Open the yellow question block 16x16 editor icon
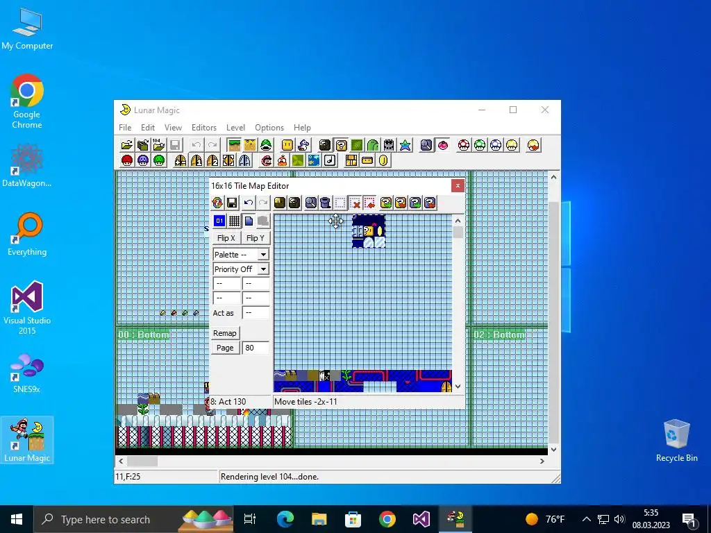Screen dimensions: 711x533 pyautogui.click(x=341, y=145)
